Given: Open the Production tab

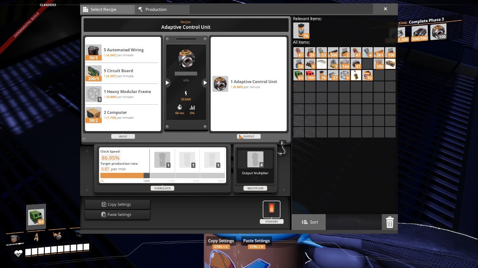Looking at the screenshot, I should click(162, 9).
